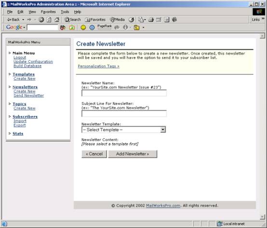This screenshot has height=228, width=267.
Task: Open the Newsletters section link
Action: coord(25,87)
